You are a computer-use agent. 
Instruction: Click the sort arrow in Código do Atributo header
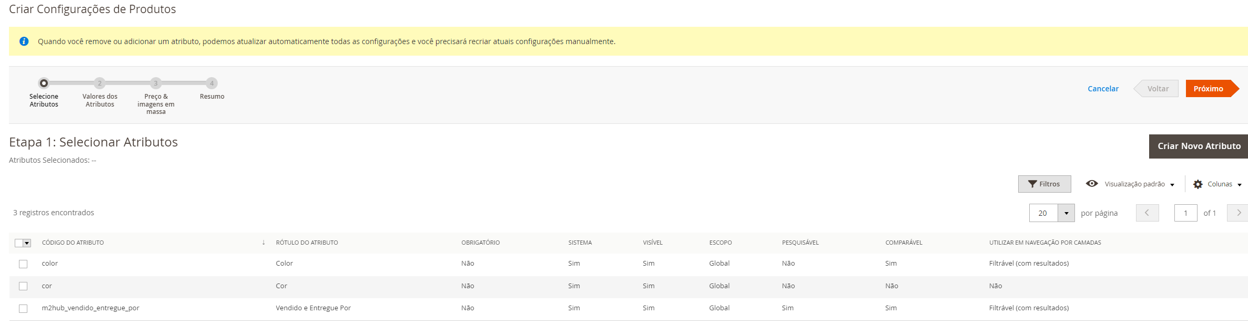(263, 243)
